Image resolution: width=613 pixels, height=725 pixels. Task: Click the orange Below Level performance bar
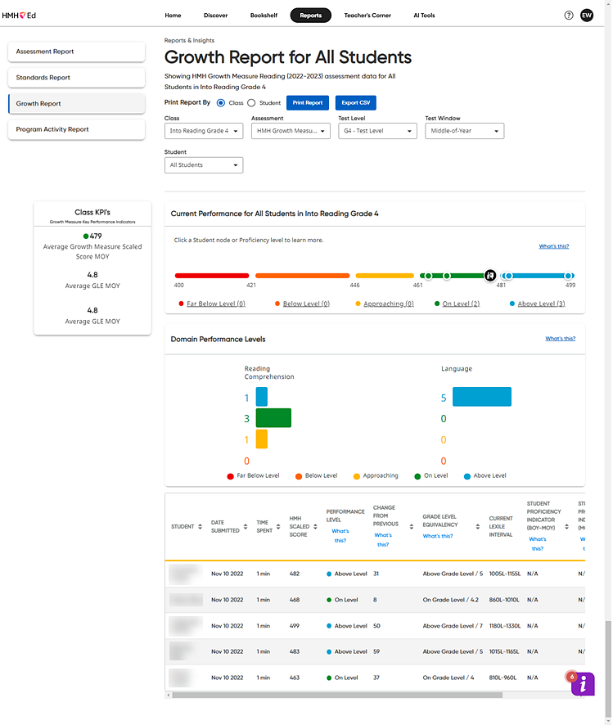point(302,276)
